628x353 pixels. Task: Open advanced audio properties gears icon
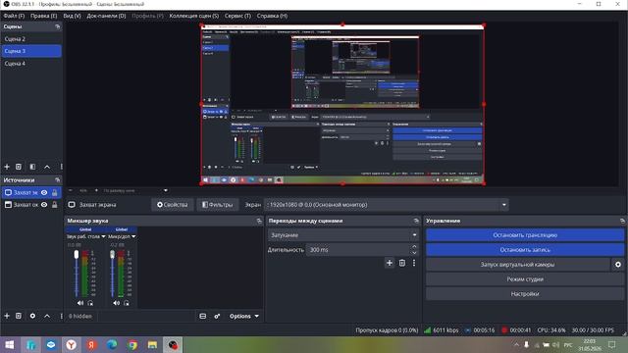217,316
